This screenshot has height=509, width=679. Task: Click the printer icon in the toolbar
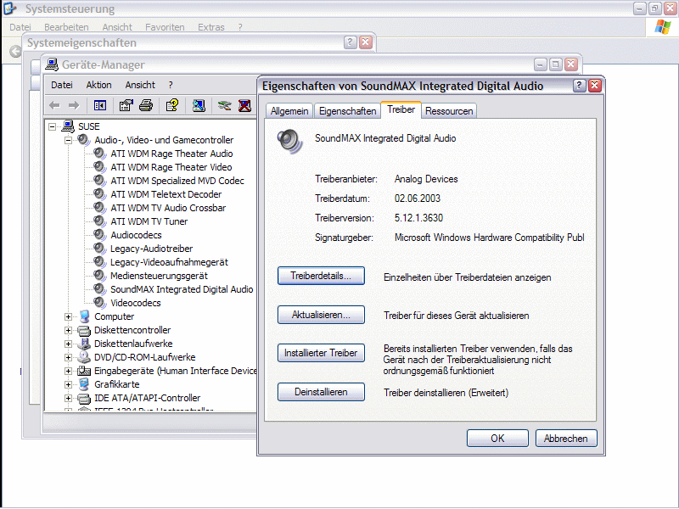[x=146, y=105]
